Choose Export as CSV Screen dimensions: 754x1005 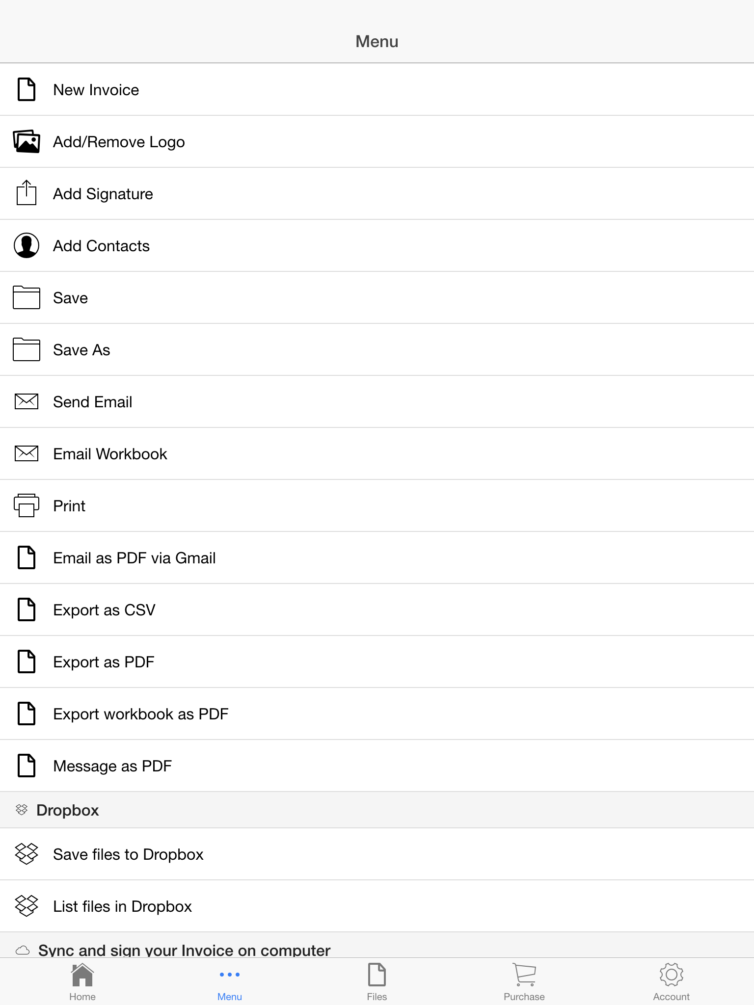pyautogui.click(x=377, y=609)
